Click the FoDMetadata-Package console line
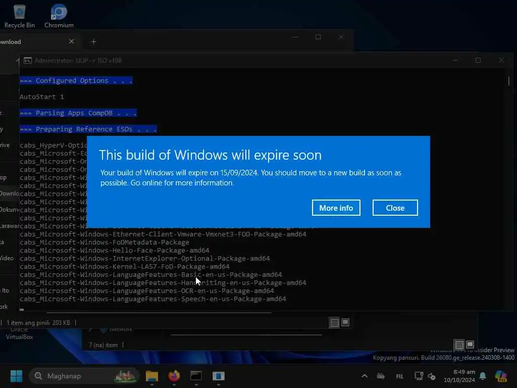 (105, 242)
